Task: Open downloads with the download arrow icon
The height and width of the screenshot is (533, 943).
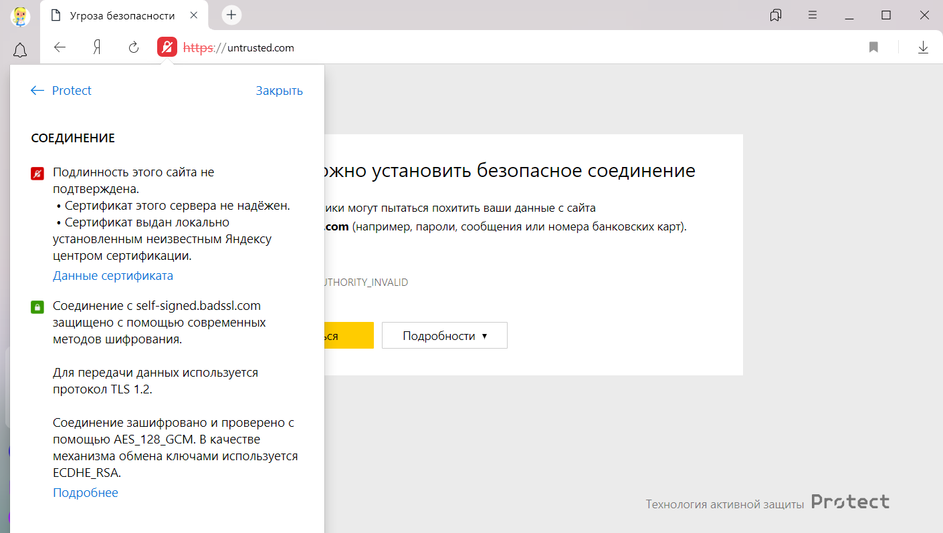Action: 924,47
